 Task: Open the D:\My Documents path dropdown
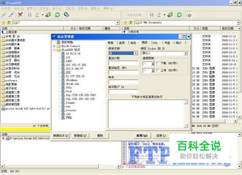click(x=238, y=23)
